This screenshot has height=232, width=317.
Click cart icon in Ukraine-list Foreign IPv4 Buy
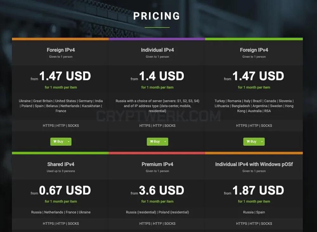[x=55, y=141]
